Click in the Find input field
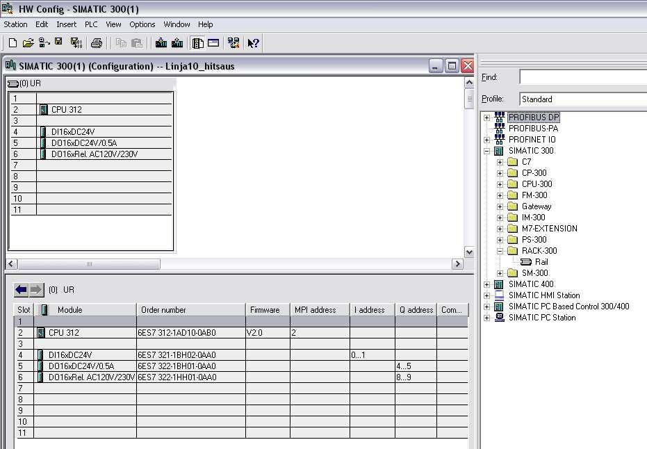The width and height of the screenshot is (647, 449). [583, 76]
